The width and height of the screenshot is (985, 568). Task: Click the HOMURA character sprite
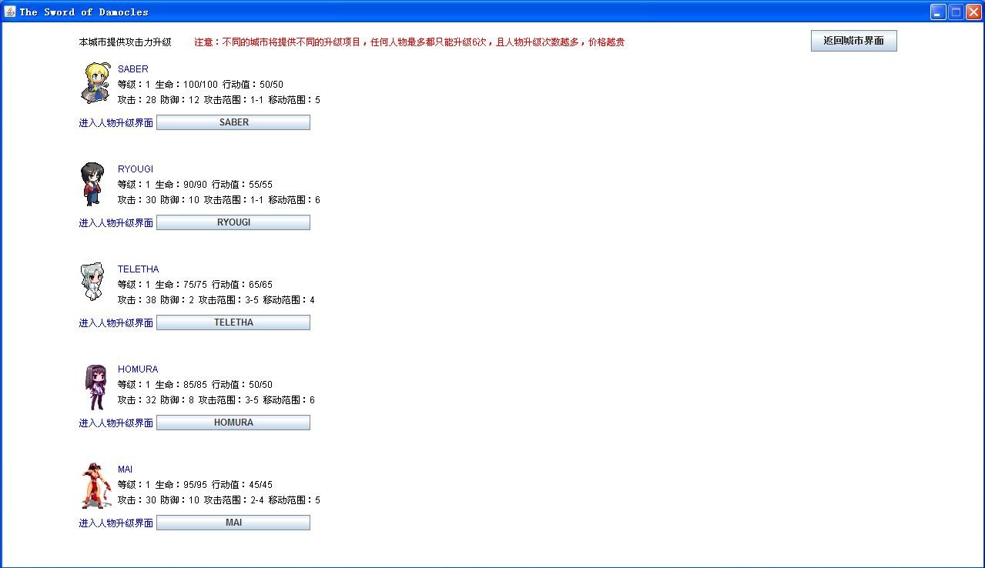pyautogui.click(x=95, y=387)
